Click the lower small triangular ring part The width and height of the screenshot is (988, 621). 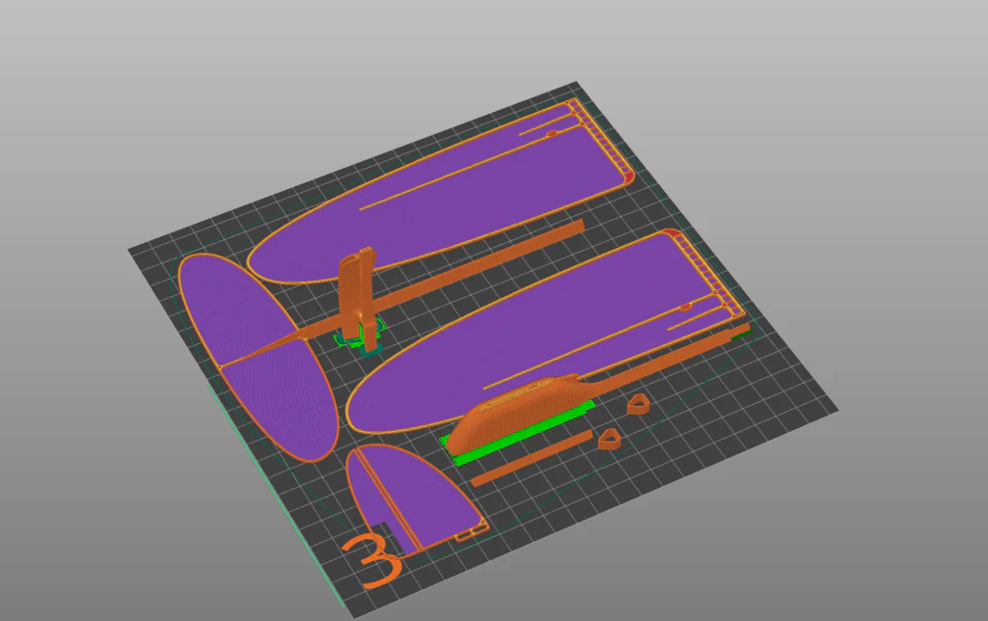607,440
